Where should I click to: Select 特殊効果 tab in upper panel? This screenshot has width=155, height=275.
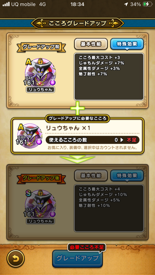coord(127,44)
